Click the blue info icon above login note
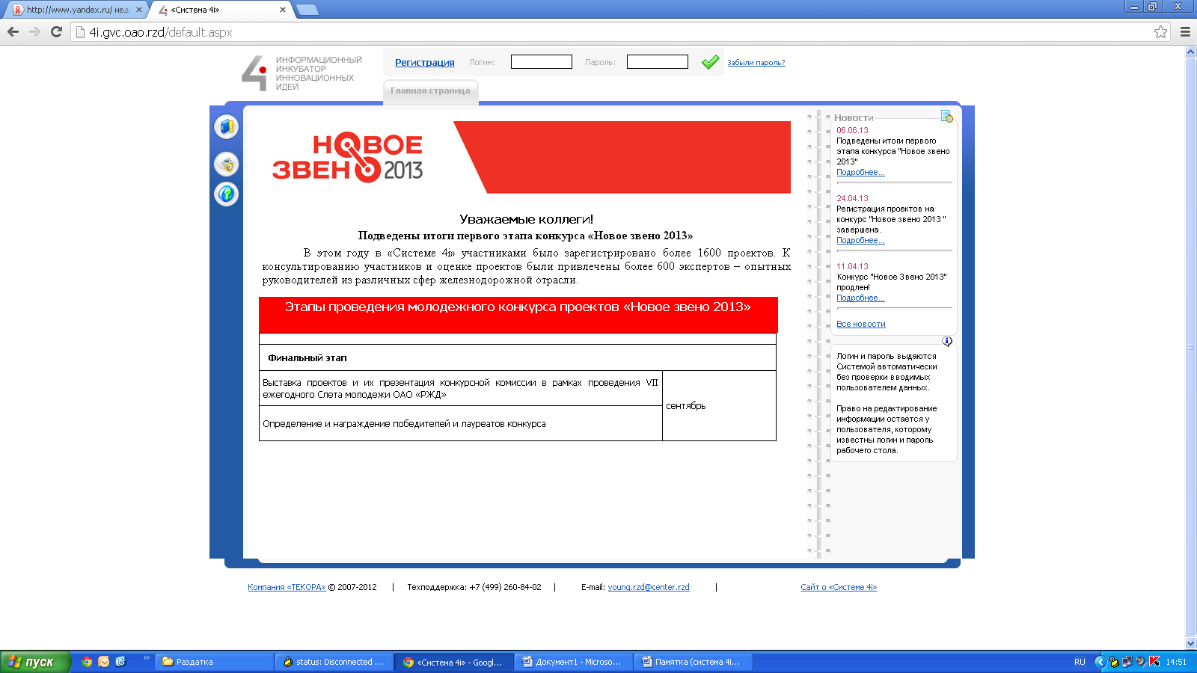 (947, 341)
